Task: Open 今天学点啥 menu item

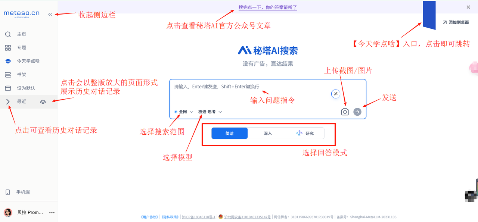Action: (x=29, y=61)
